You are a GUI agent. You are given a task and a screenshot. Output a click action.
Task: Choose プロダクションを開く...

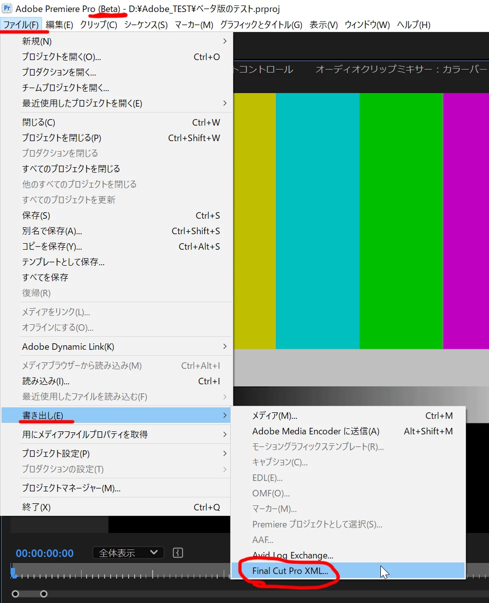tap(116, 72)
